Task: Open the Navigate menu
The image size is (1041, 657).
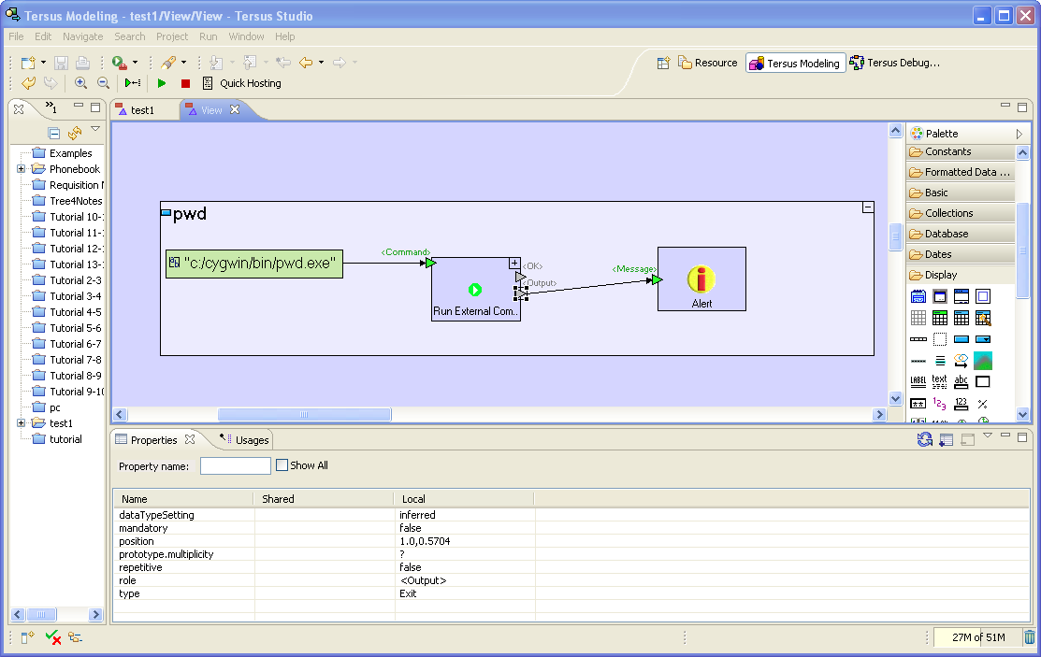Action: (83, 36)
